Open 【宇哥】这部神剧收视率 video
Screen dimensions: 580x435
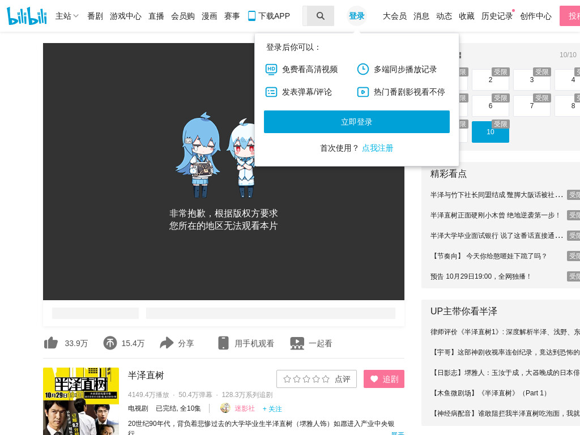(505, 352)
